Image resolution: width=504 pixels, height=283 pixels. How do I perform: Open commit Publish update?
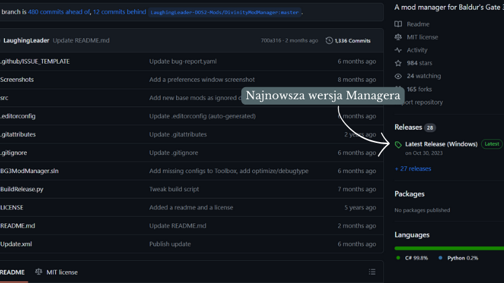(170, 244)
